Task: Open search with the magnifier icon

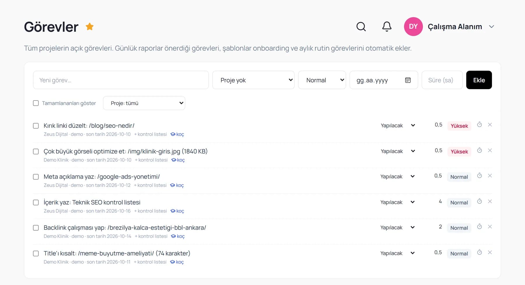Action: (x=361, y=27)
